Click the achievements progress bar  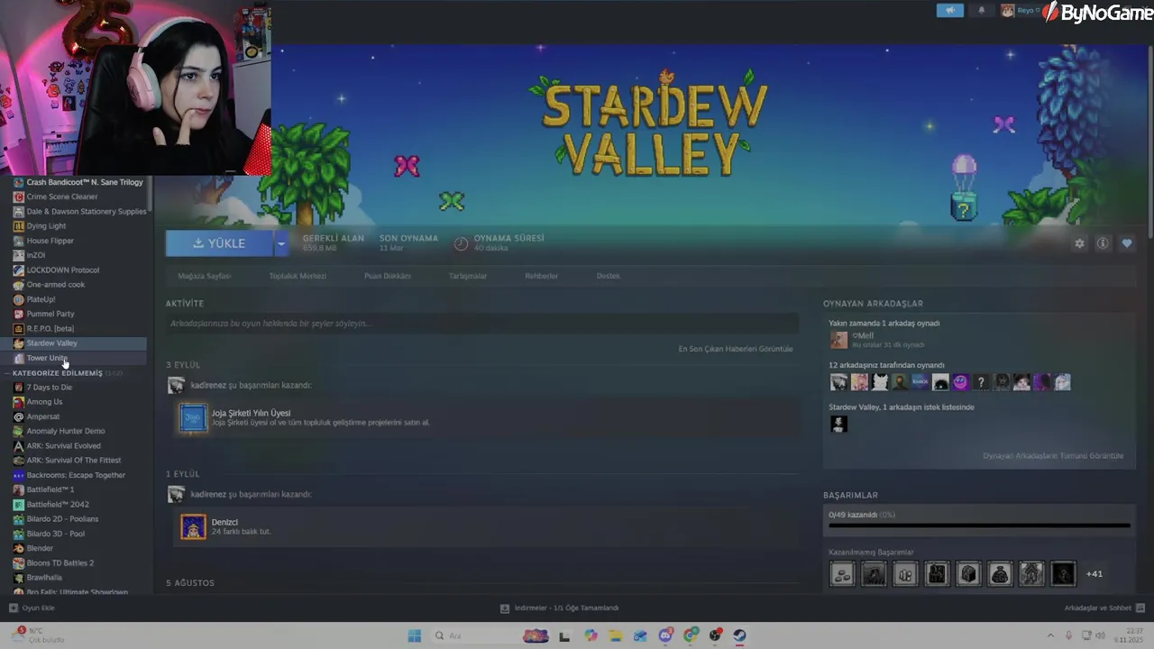(x=979, y=525)
